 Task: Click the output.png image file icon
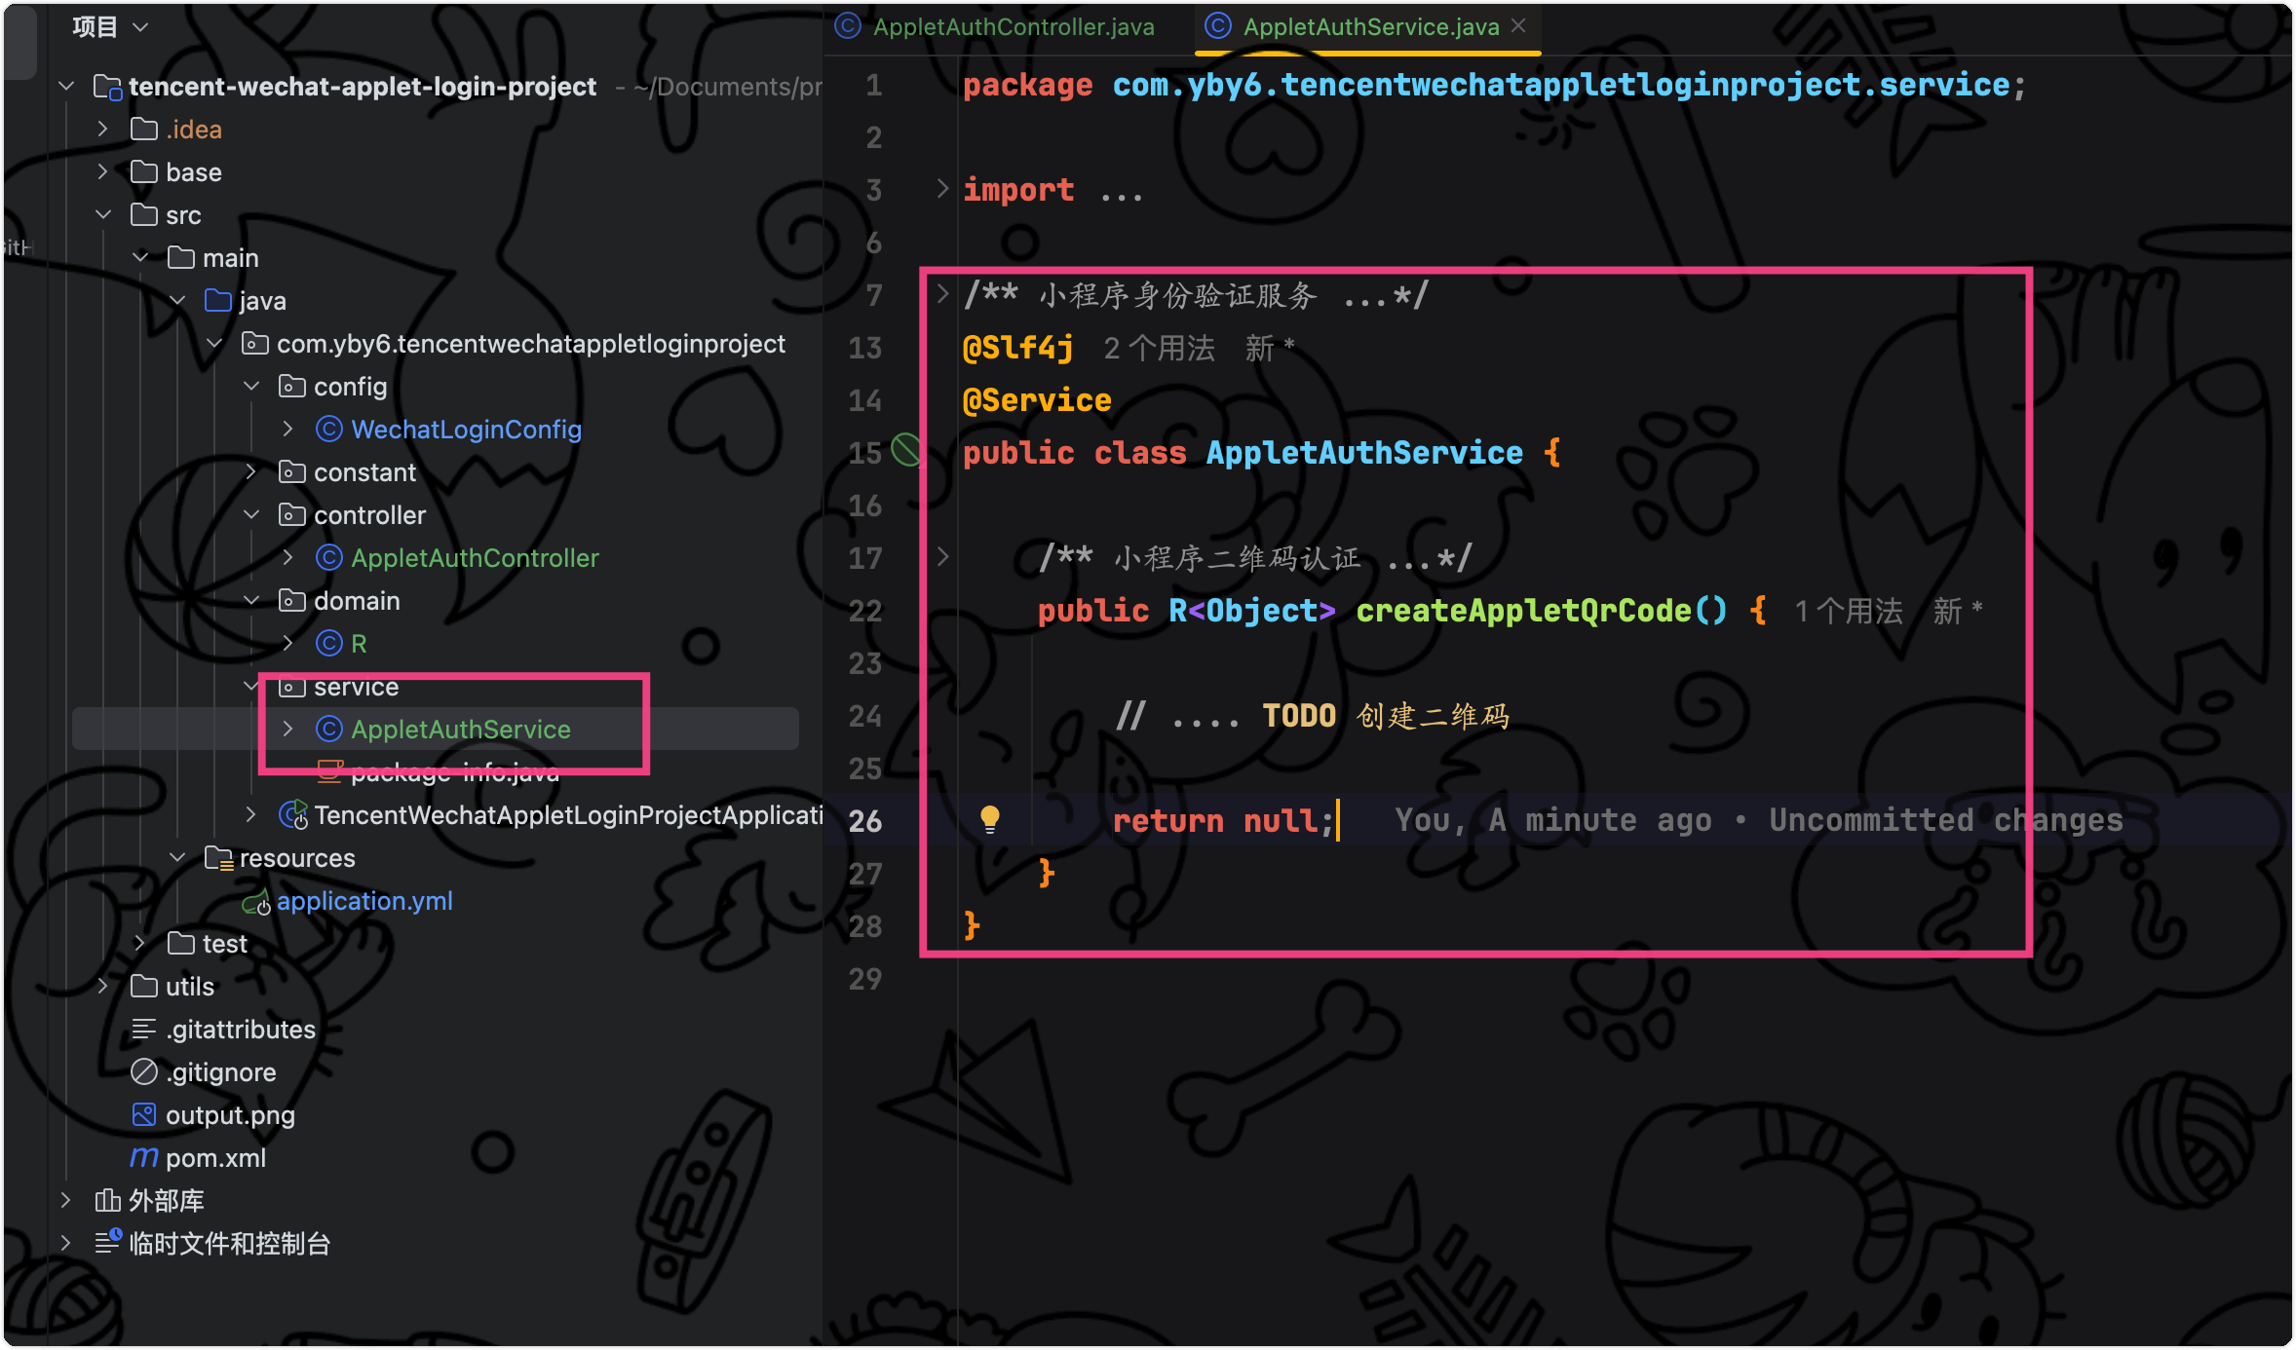click(x=144, y=1114)
